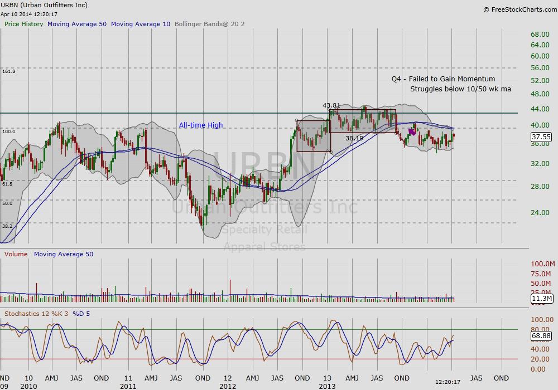Click the 'All-time High' annotation text
Screen dimensions: 558x390
201,125
